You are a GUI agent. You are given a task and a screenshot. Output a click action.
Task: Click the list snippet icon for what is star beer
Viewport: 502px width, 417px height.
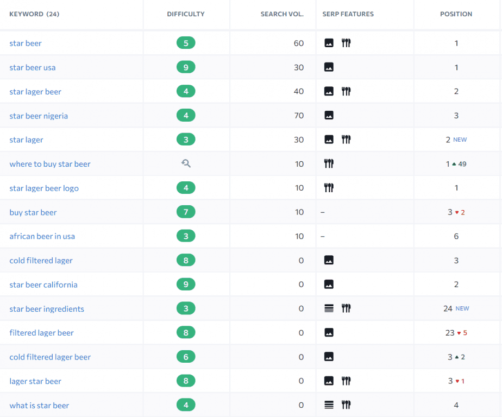pyautogui.click(x=329, y=405)
